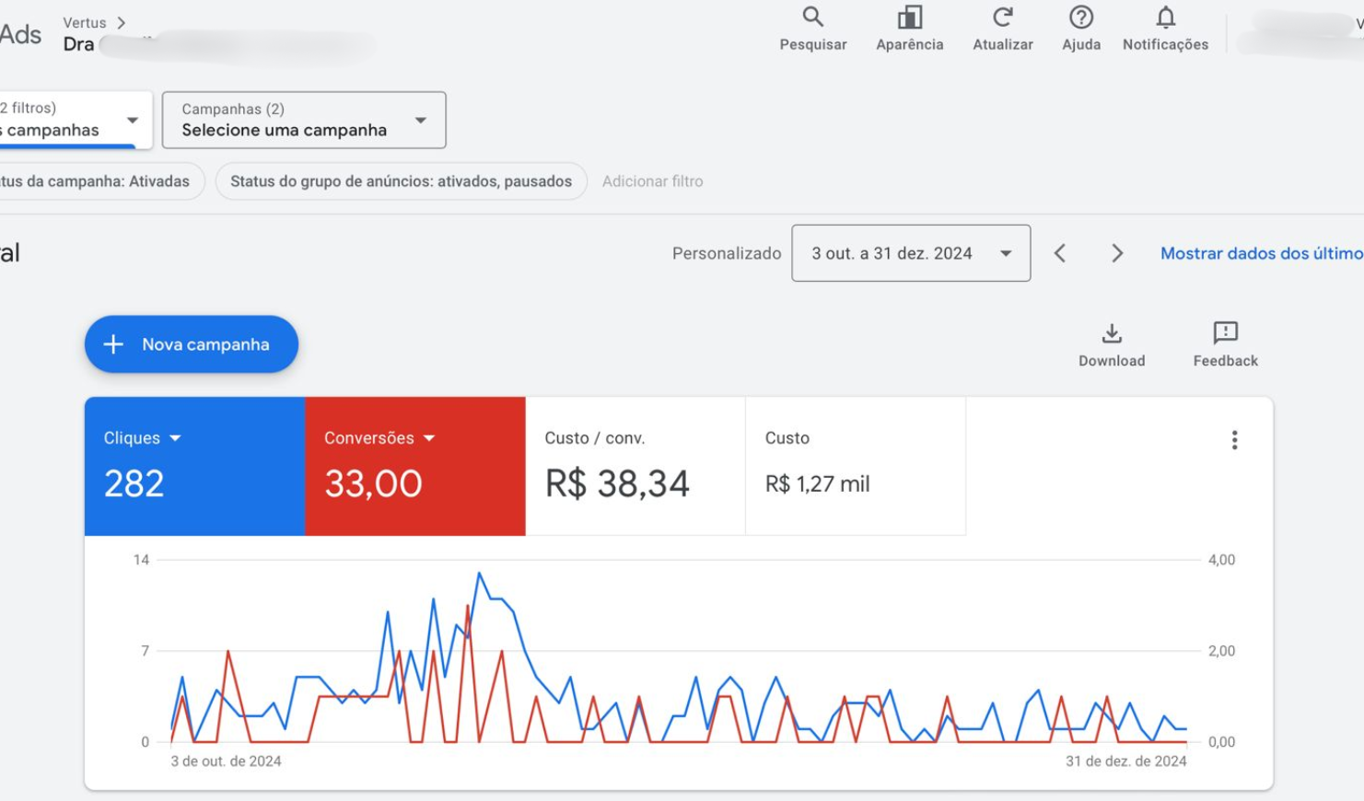Image resolution: width=1364 pixels, height=801 pixels.
Task: Open the three-dot scorecard options menu
Action: click(x=1234, y=440)
